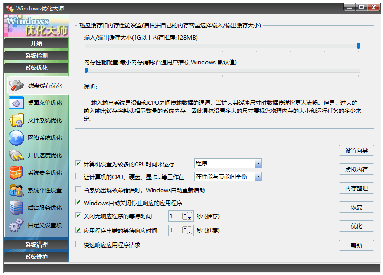Open the 开机速度优化 plug icon
This screenshot has width=383, height=275.
coord(16,155)
